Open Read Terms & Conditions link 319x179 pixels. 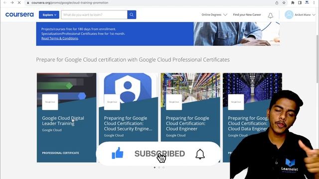click(x=60, y=38)
